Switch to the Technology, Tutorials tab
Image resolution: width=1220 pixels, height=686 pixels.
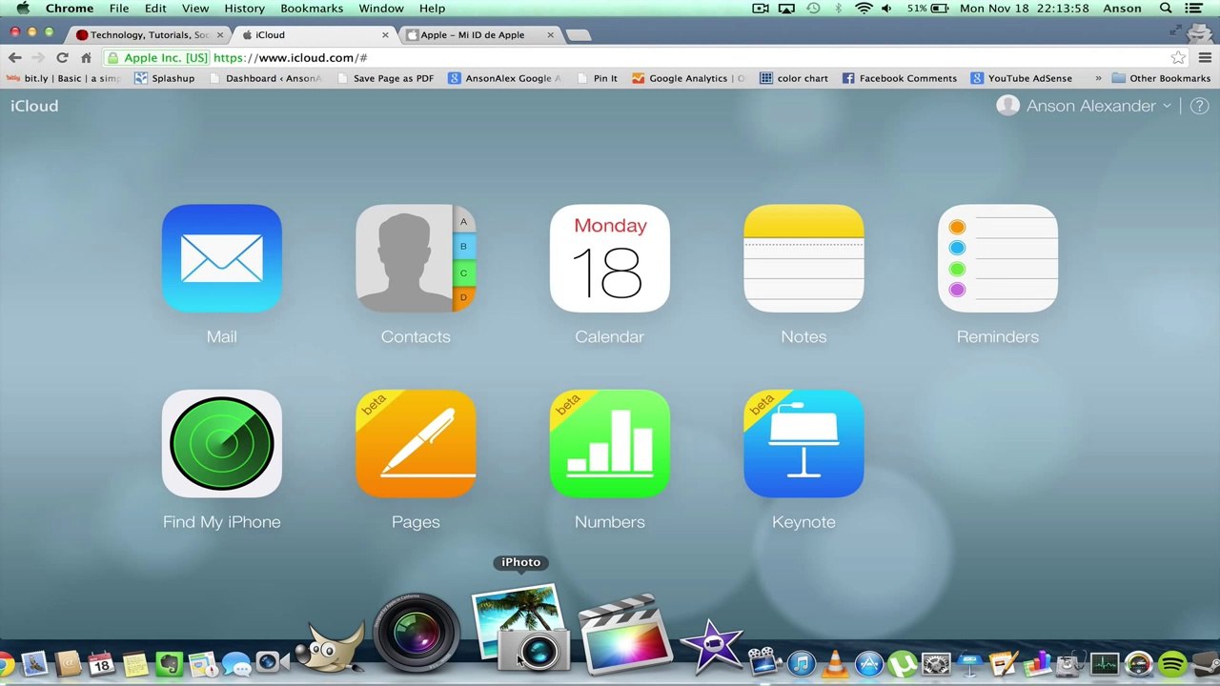coord(150,35)
